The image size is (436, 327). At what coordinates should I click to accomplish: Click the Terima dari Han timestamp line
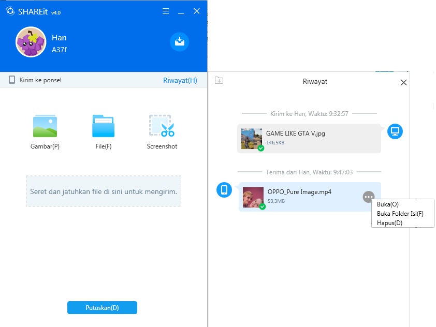(309, 172)
